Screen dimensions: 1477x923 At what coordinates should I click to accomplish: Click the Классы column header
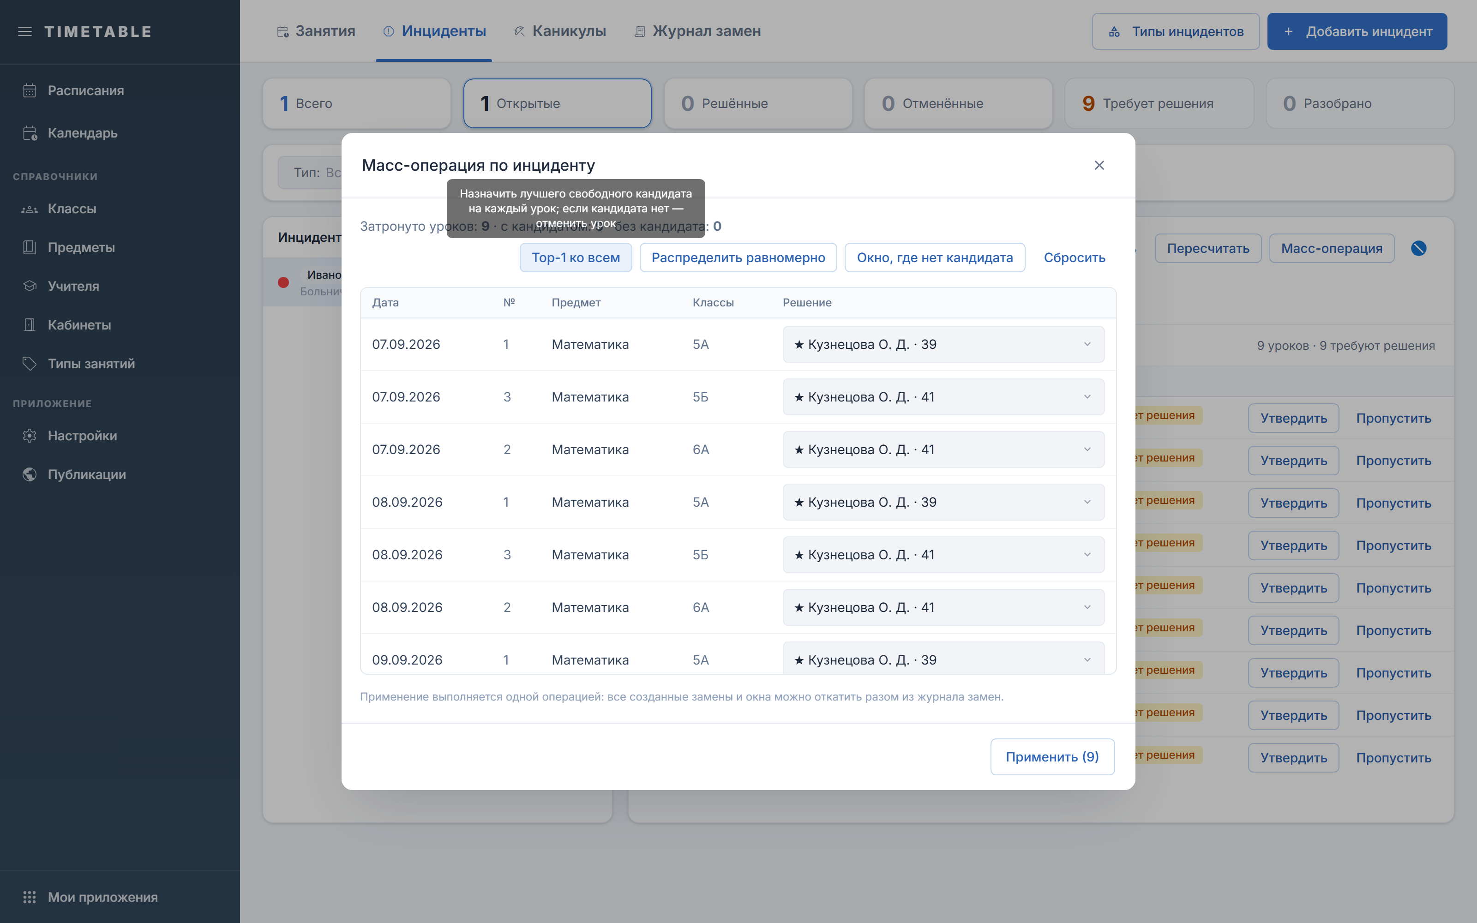coord(713,303)
